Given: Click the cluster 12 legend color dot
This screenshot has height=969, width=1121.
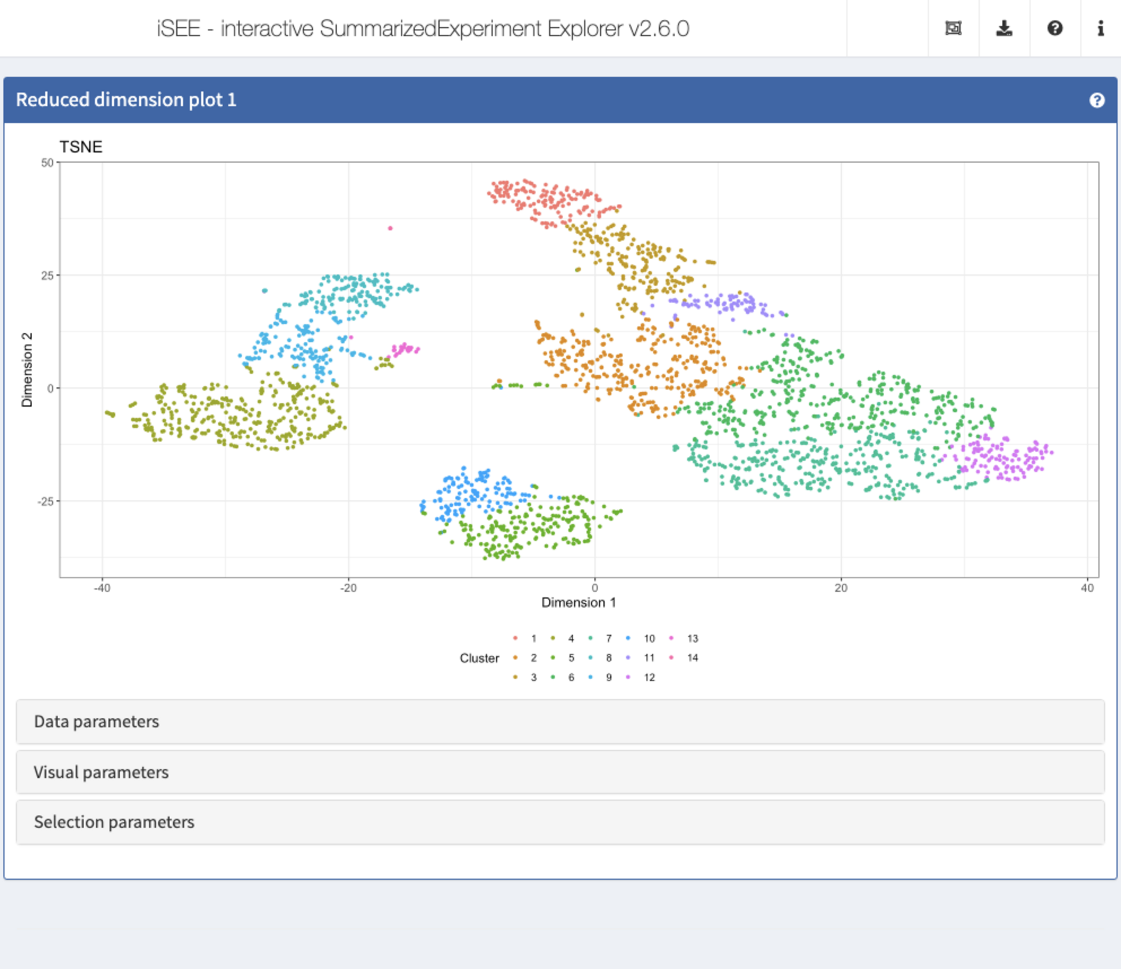Looking at the screenshot, I should point(628,677).
